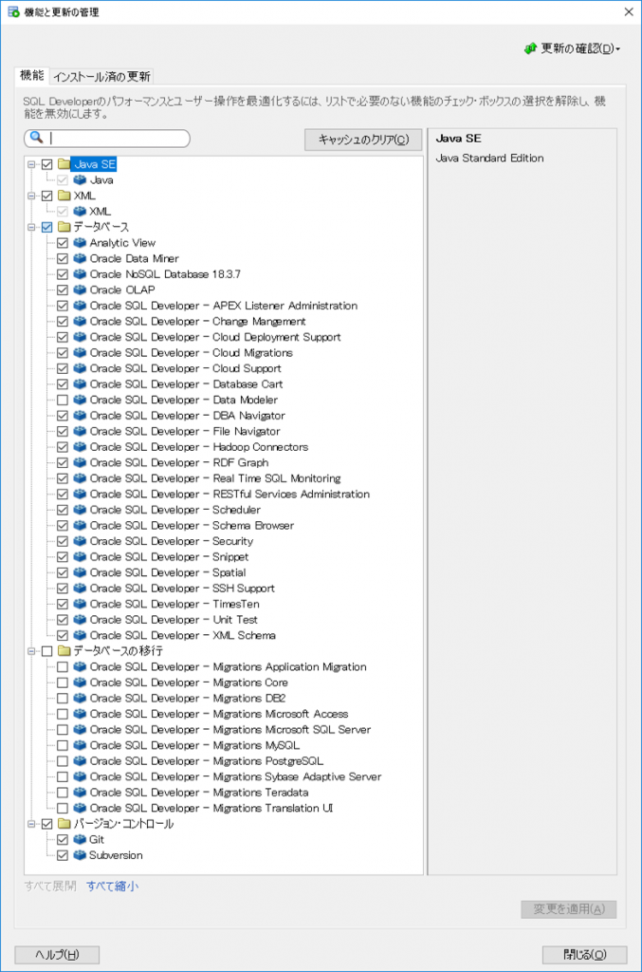The height and width of the screenshot is (972, 642).
Task: Select the APEX Listener Administration row
Action: pyautogui.click(x=224, y=306)
